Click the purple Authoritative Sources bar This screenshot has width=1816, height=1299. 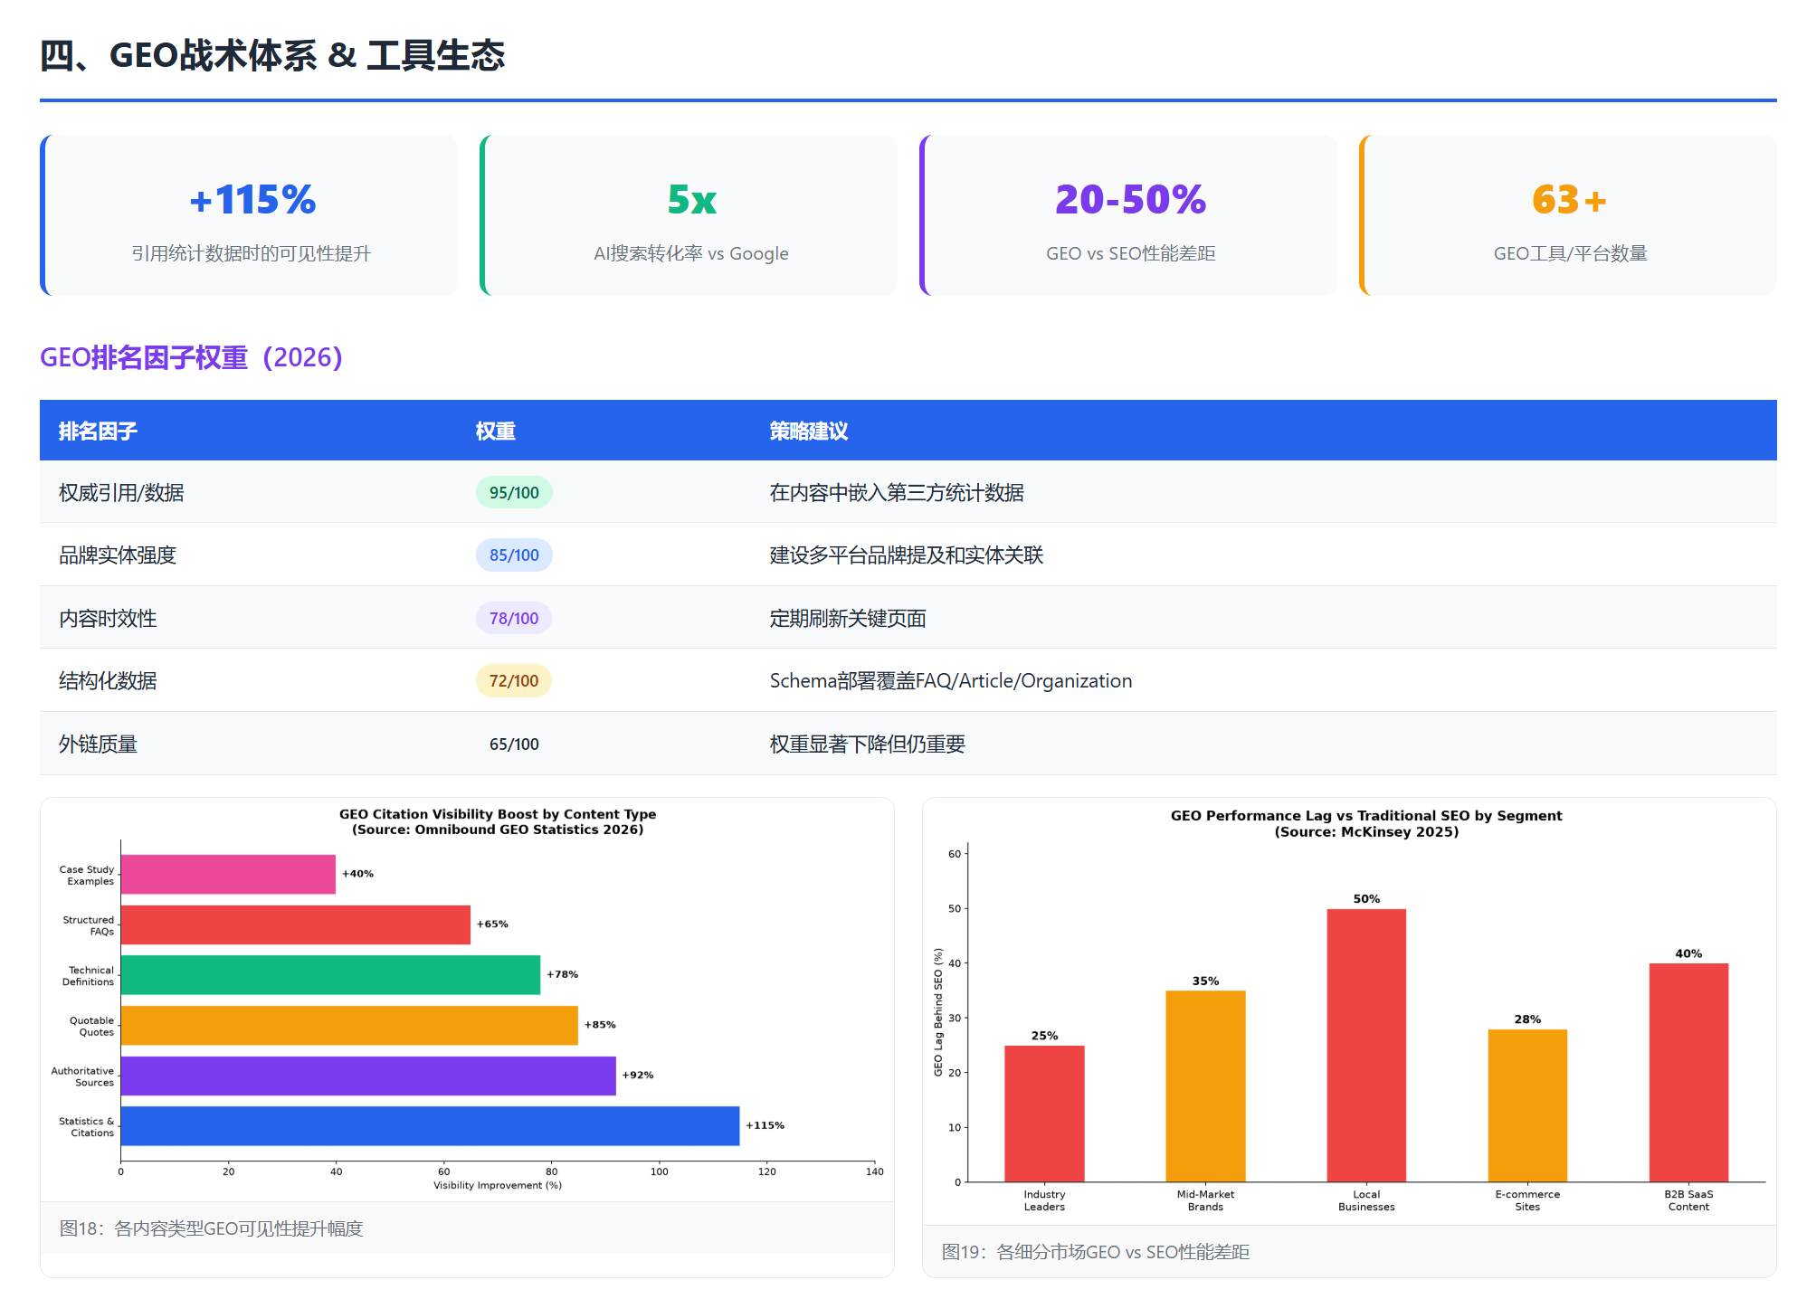tap(368, 1076)
